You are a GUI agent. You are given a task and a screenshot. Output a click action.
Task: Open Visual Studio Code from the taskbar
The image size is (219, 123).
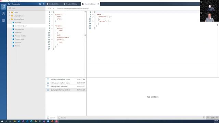[27, 121]
